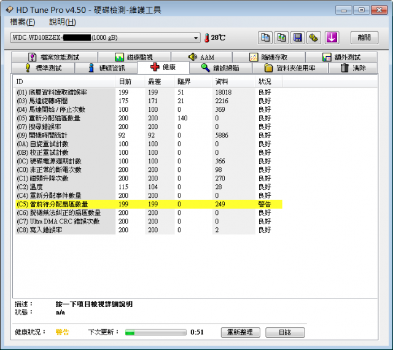
Task: Click the 臨界 column header
Action: coord(193,82)
